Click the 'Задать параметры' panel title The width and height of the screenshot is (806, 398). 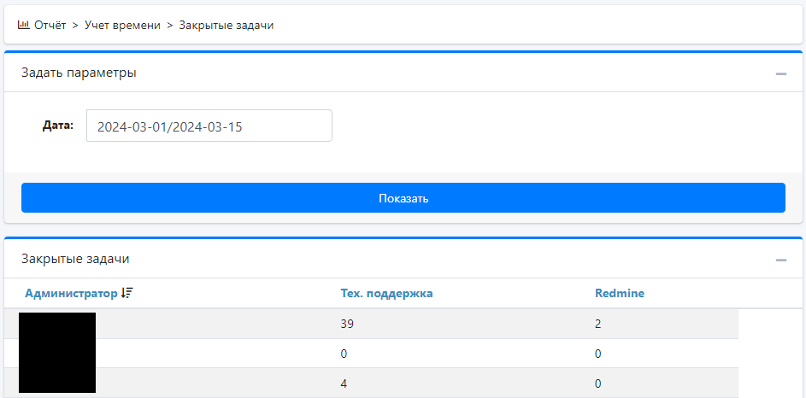(x=79, y=73)
